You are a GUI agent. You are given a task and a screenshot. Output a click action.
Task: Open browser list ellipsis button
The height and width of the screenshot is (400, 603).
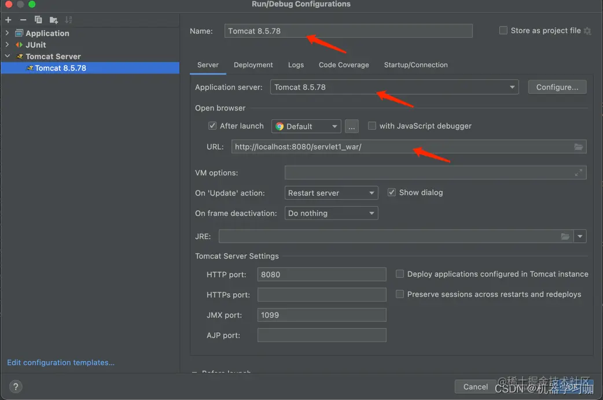[351, 126]
